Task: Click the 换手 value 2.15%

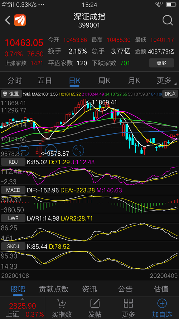Action: [78, 51]
